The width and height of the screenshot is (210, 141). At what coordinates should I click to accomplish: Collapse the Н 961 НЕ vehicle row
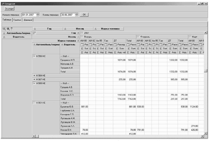point(34,103)
